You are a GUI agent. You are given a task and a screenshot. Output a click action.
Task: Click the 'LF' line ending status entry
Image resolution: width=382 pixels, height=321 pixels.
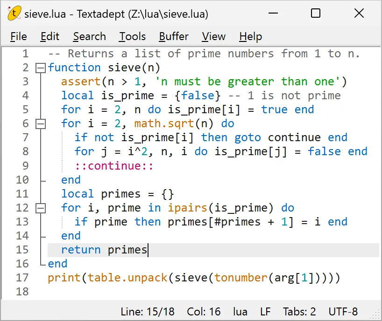265,312
